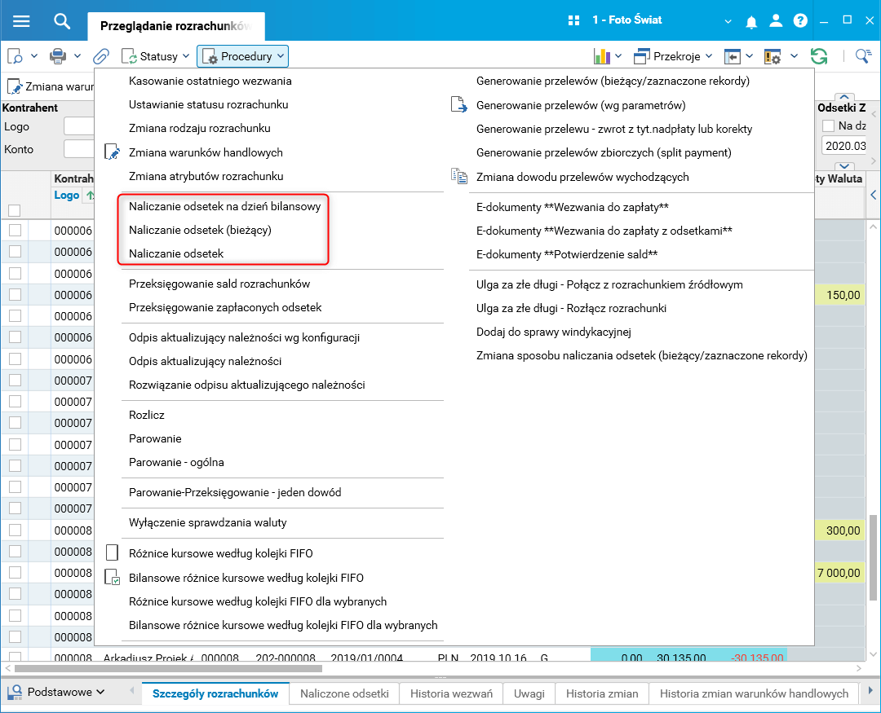The width and height of the screenshot is (881, 713).
Task: Click the vertical scrollbar of the table
Action: [x=873, y=557]
